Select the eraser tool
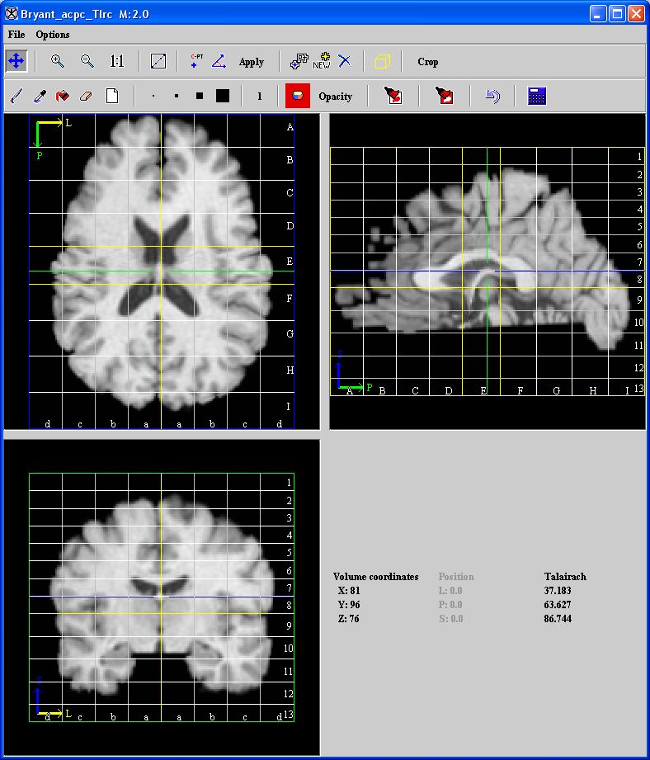This screenshot has width=650, height=760. pos(86,97)
